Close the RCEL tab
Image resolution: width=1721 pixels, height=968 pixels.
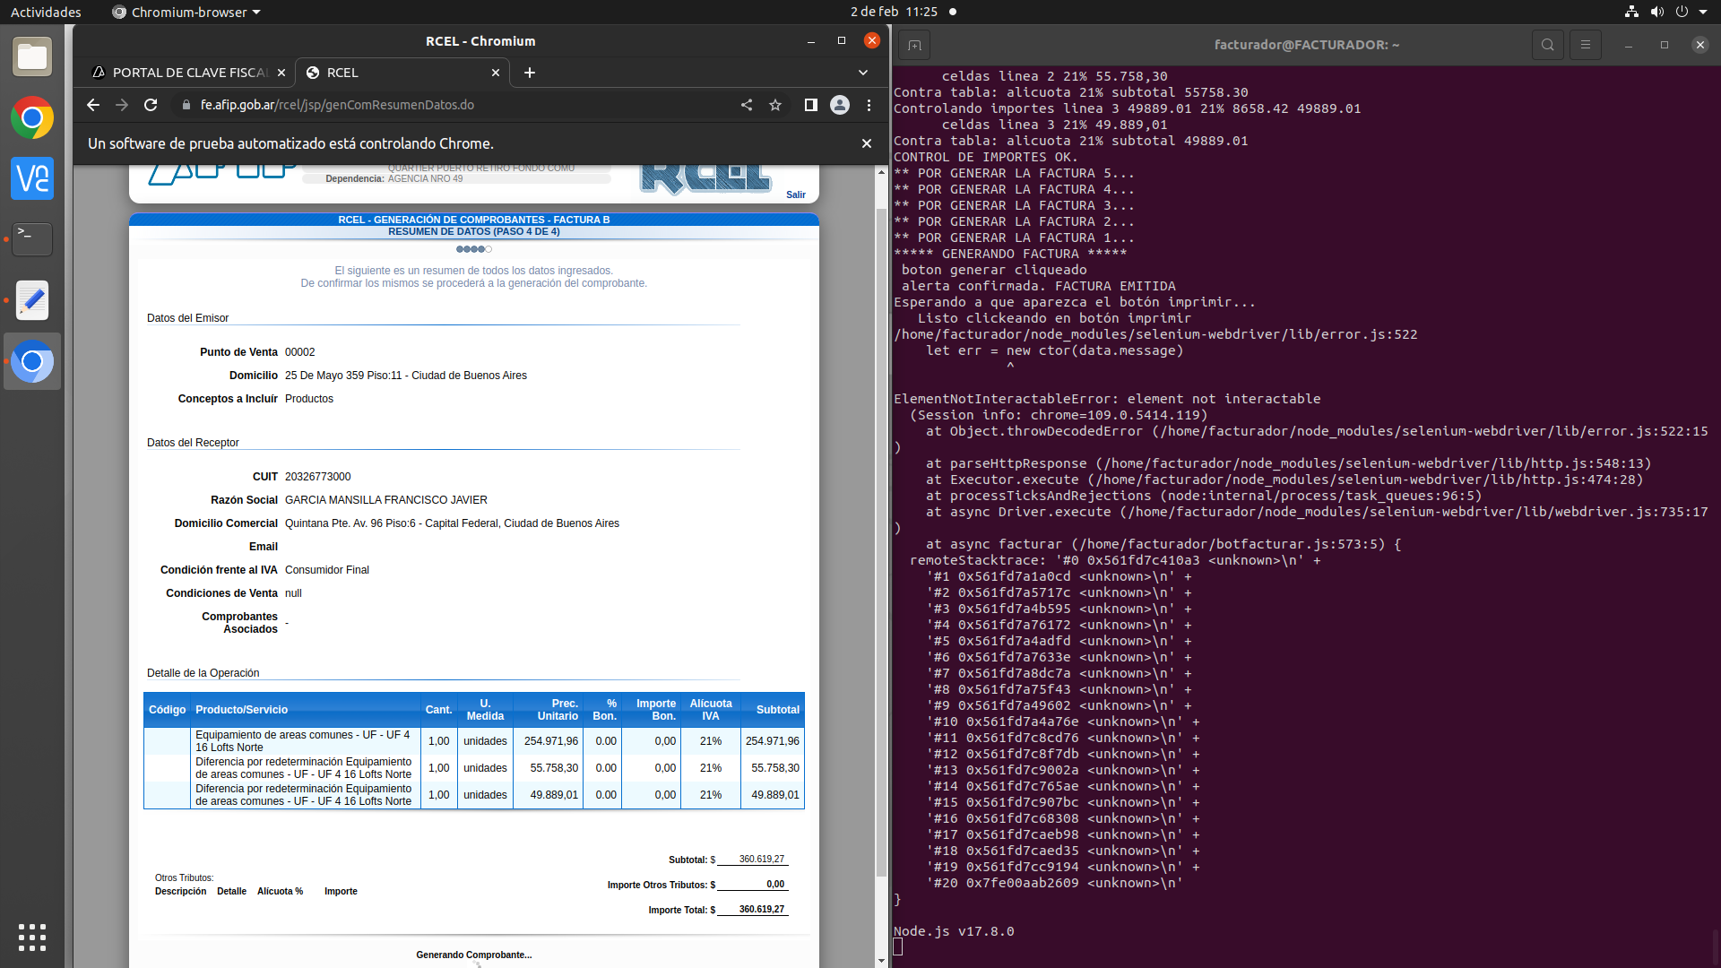point(496,73)
